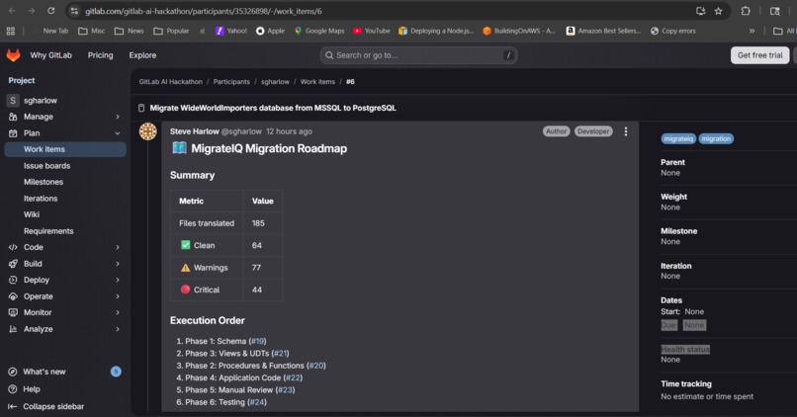Show more bookmarks with the double chevron

[x=752, y=31]
